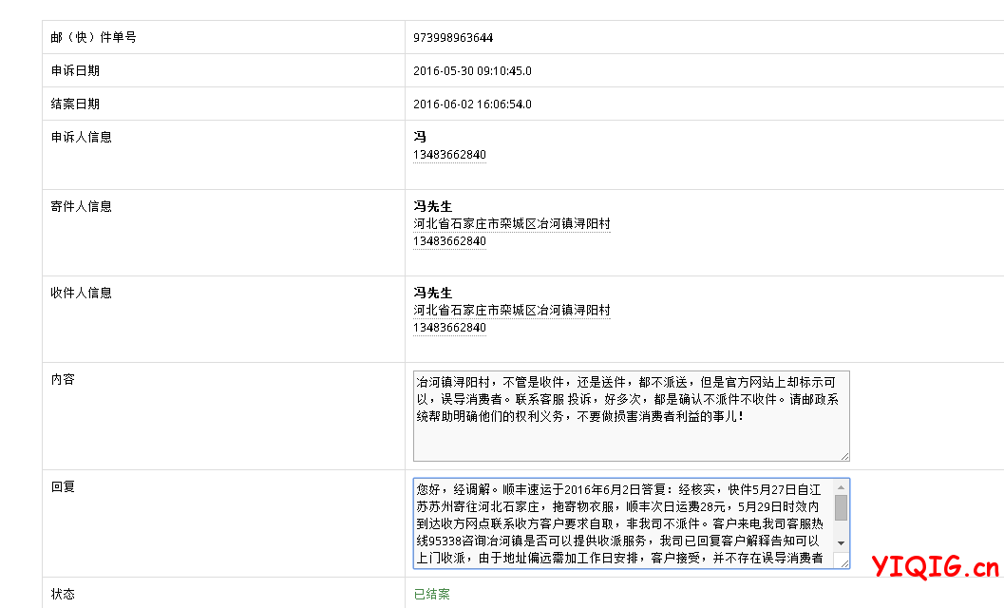Click phone number under 寄件人信息
Viewport: 1004px width, 608px height.
[449, 241]
